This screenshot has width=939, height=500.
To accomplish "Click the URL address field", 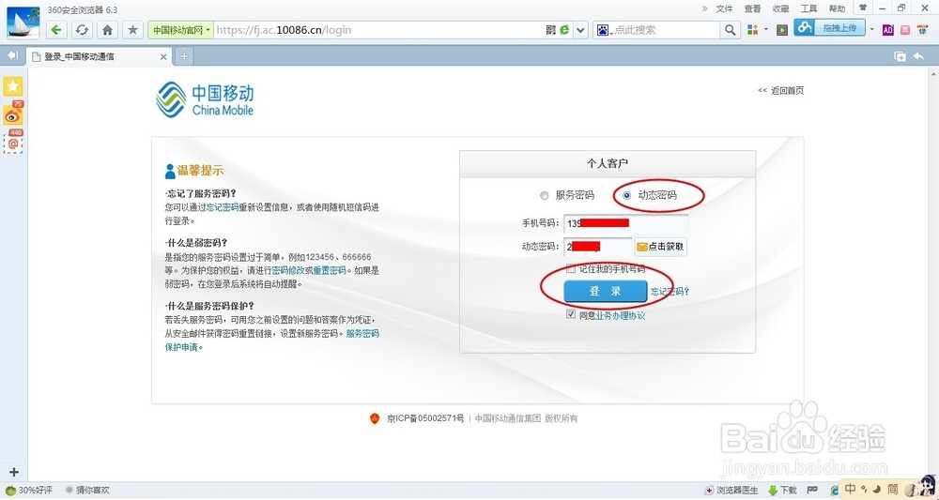I will tap(378, 30).
